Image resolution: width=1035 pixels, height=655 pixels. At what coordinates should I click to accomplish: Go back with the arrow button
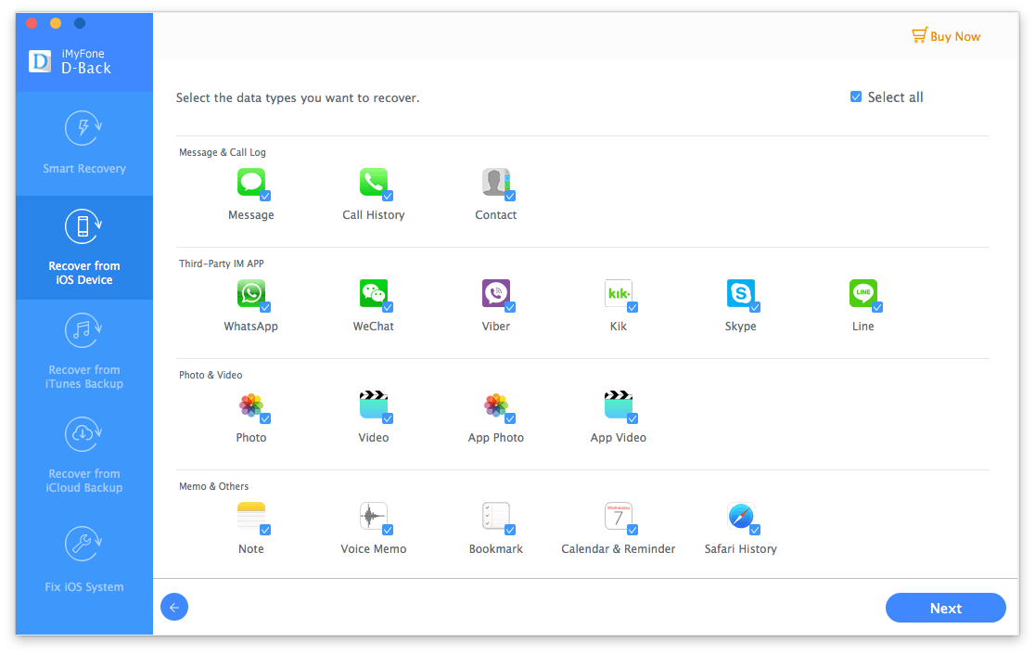coord(174,608)
